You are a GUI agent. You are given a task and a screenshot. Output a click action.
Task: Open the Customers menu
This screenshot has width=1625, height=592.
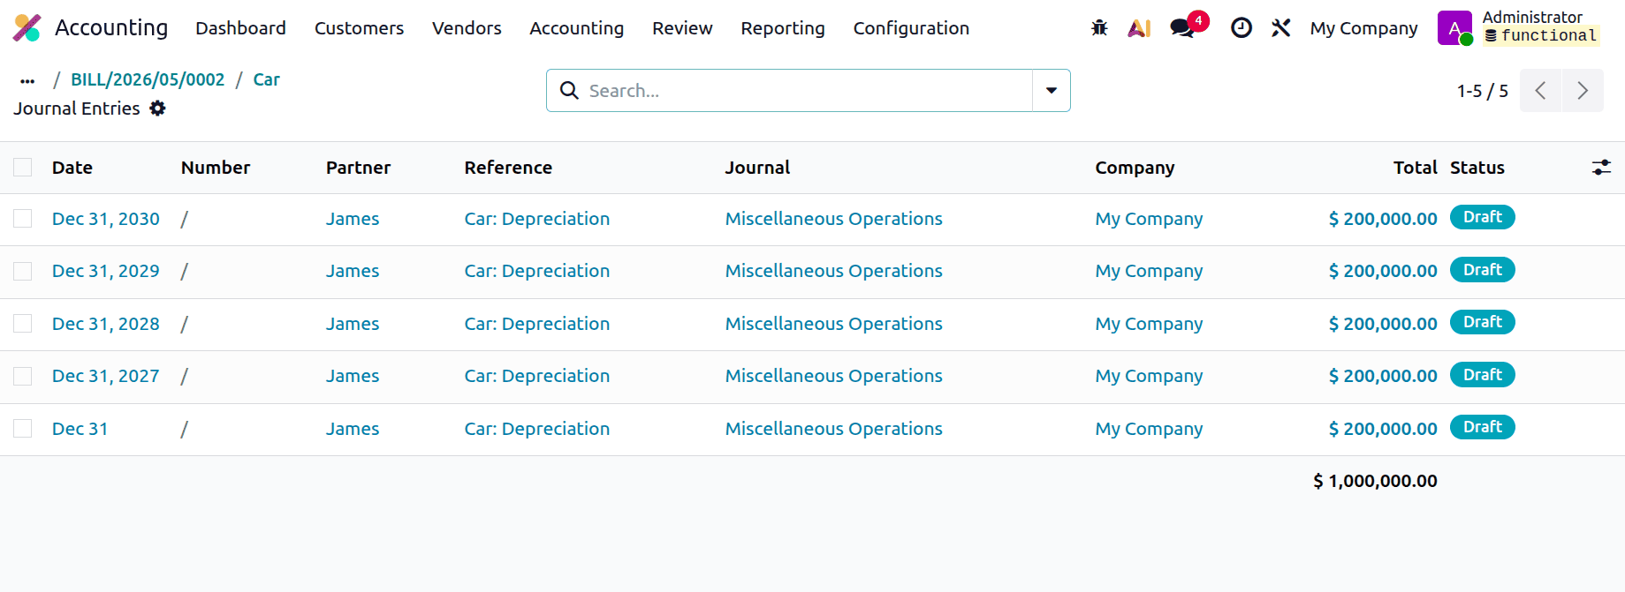point(359,28)
